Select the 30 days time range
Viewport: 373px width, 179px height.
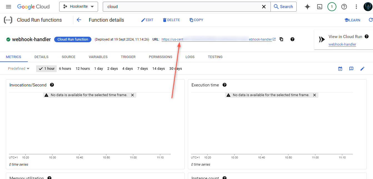(x=175, y=68)
